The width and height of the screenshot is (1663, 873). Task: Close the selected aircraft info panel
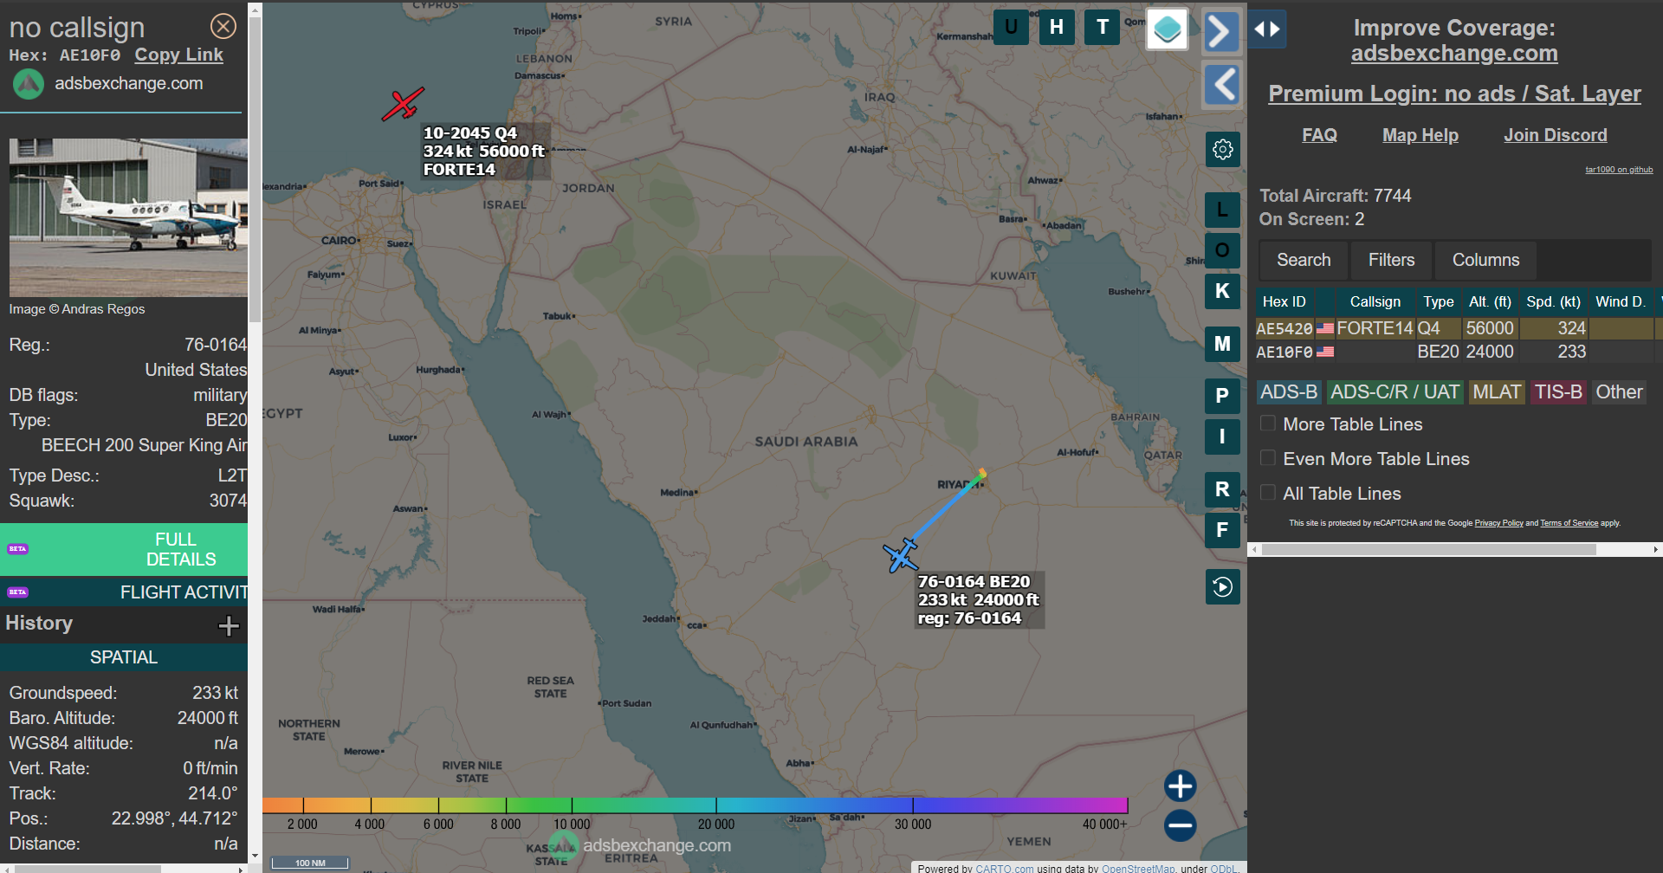click(223, 27)
